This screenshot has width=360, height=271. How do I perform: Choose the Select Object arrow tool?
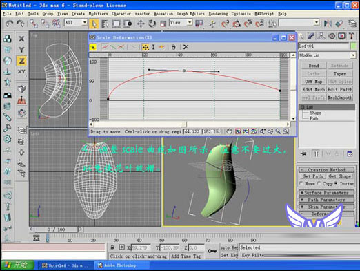click(94, 24)
